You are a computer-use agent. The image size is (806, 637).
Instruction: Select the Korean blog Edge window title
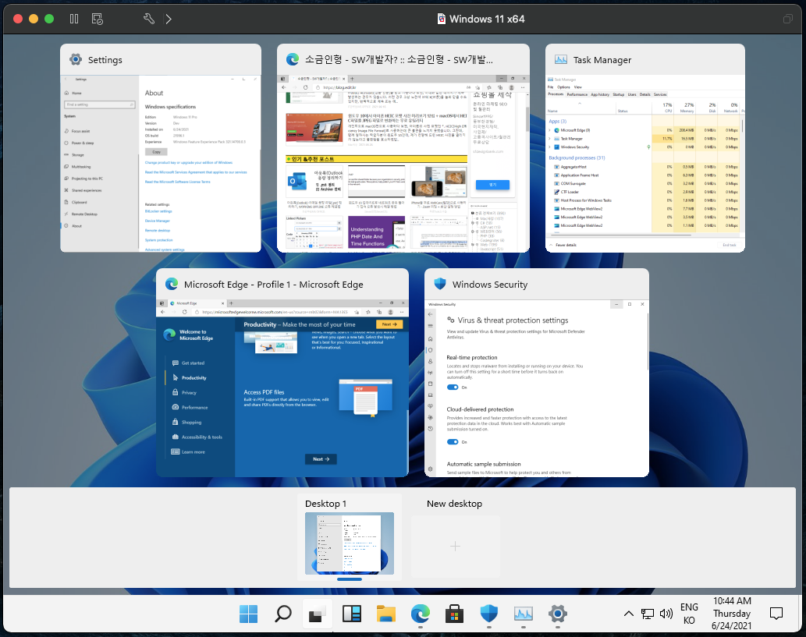click(x=399, y=59)
